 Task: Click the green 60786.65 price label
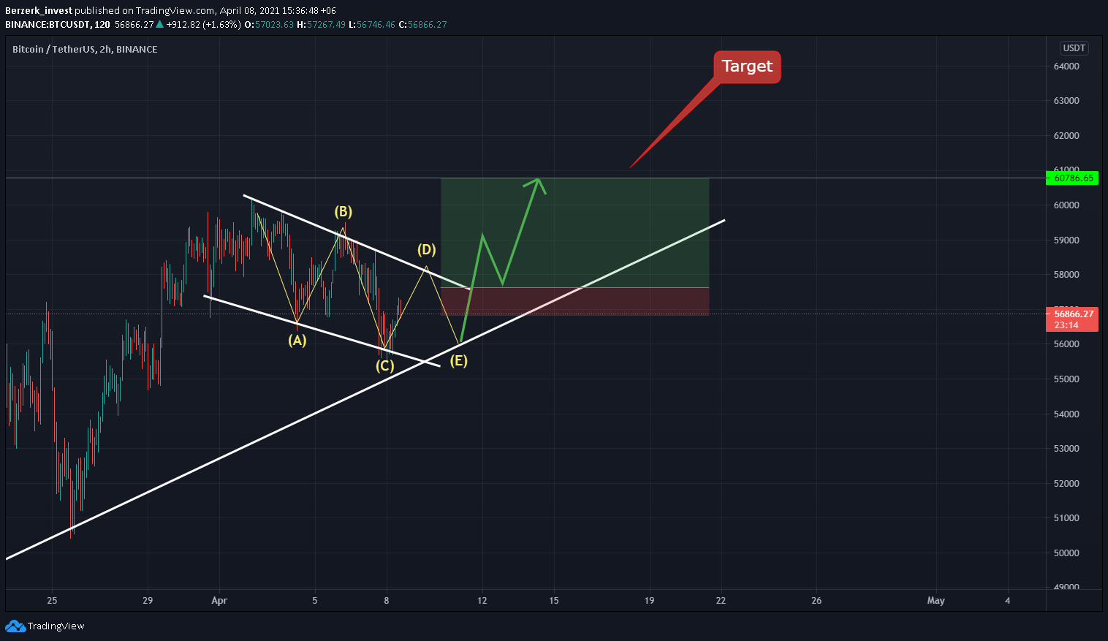coord(1072,178)
